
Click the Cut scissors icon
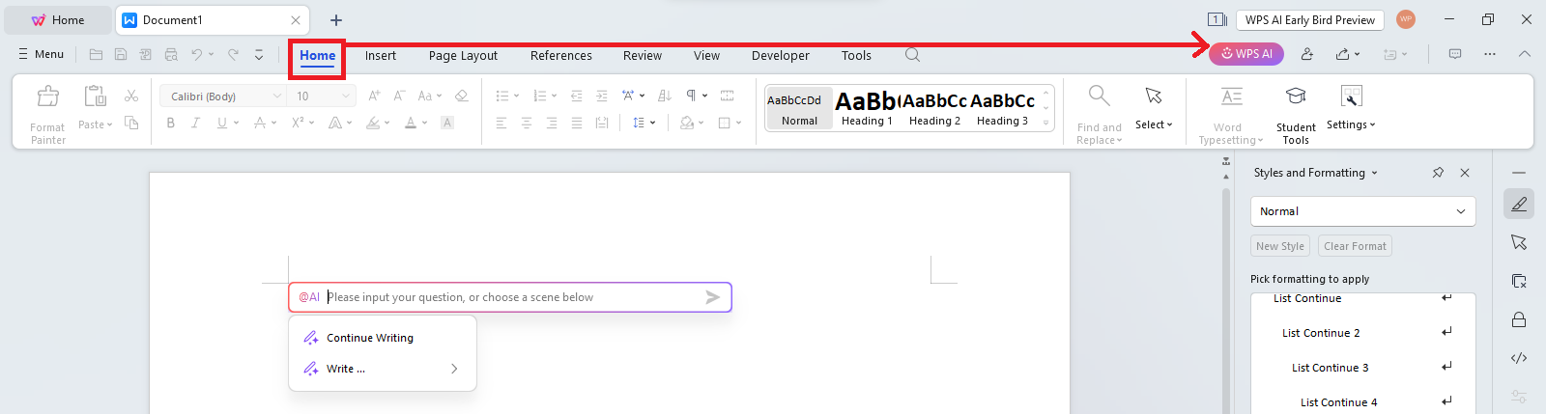tap(131, 96)
